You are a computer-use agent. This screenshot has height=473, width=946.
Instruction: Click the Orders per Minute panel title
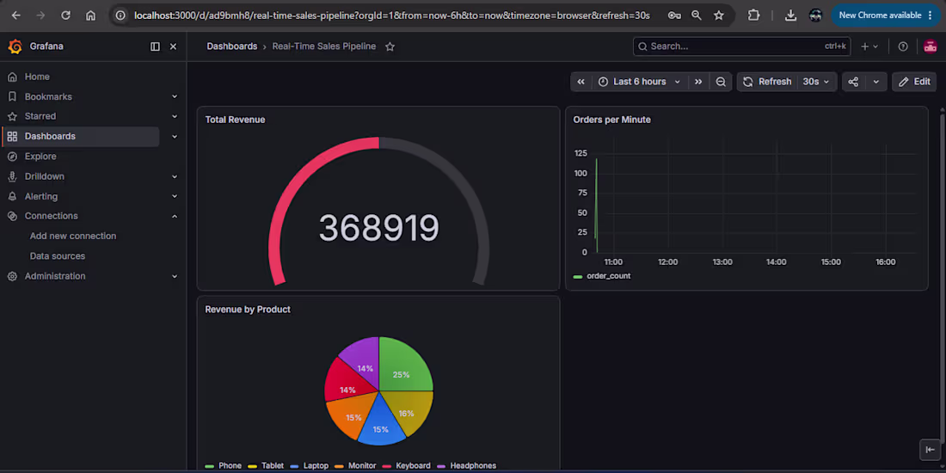[x=611, y=120]
